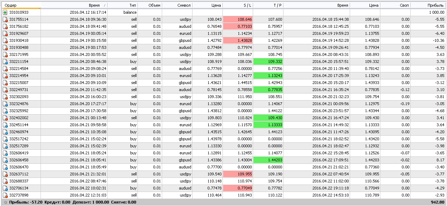Image resolution: width=447 pixels, height=206 pixels.
Task: Click close price 1.13755 for eurusd
Action: coord(372,33)
